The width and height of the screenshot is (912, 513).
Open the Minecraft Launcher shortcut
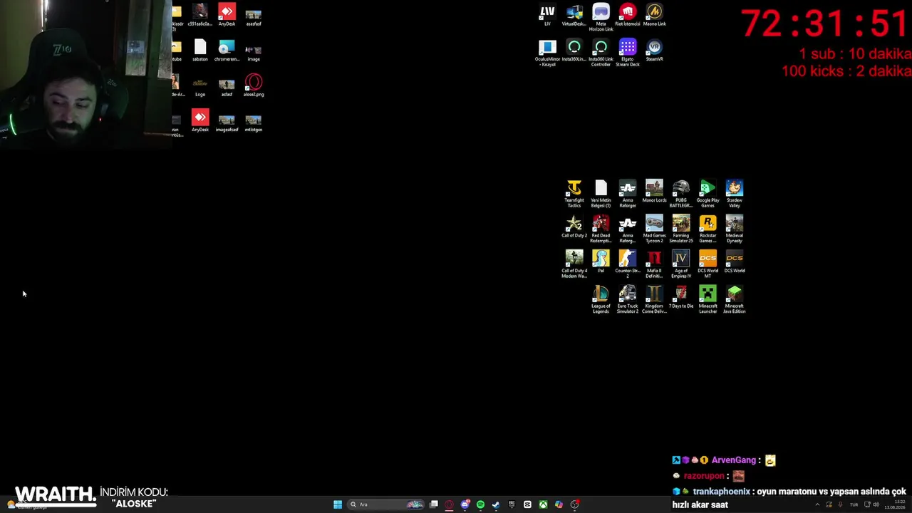(x=708, y=299)
